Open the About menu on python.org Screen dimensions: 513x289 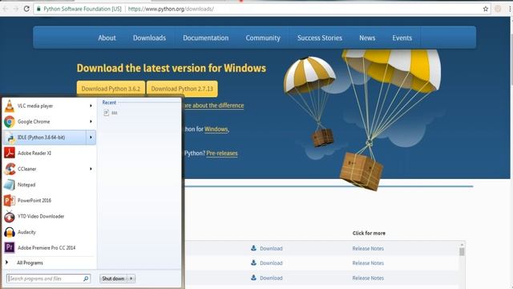coord(107,38)
